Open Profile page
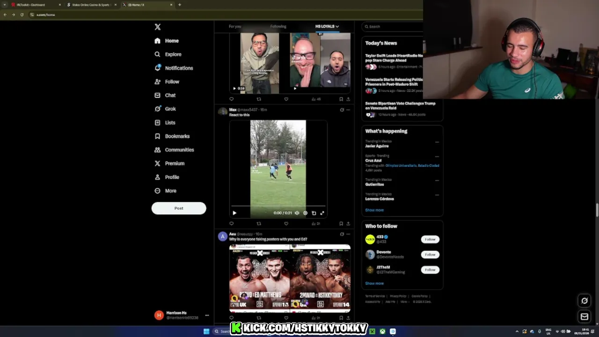599x337 pixels. pyautogui.click(x=167, y=177)
